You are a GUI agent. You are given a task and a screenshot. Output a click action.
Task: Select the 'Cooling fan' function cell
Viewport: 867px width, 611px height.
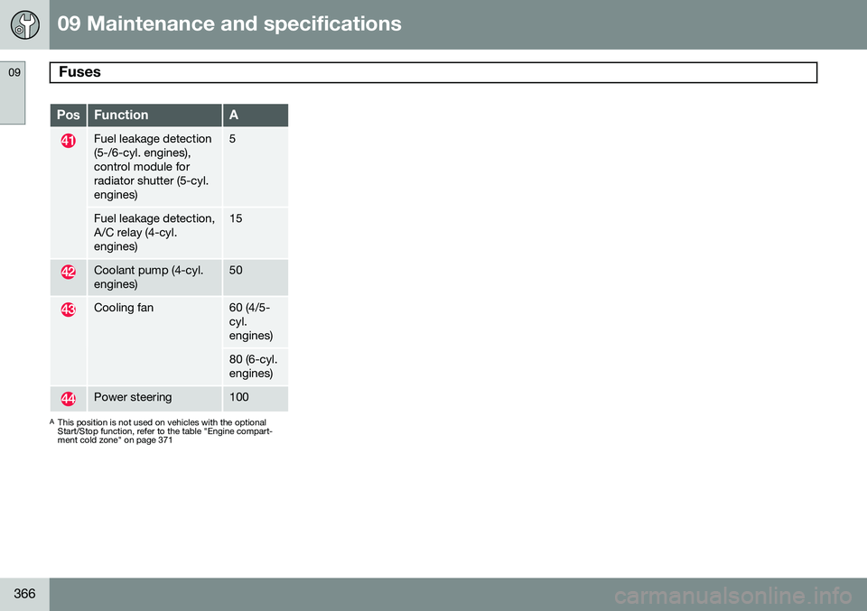point(154,341)
